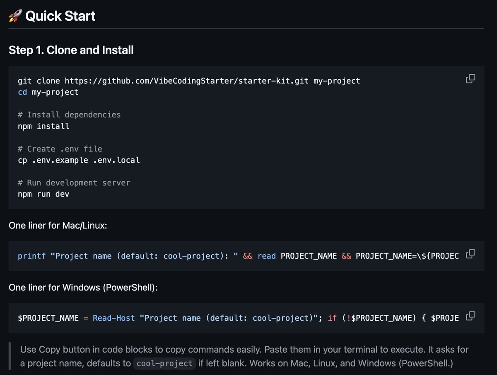Click the cool-project inline code badge
The image size is (497, 375).
click(164, 363)
